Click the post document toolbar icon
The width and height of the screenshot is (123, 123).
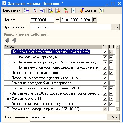coord(51,10)
